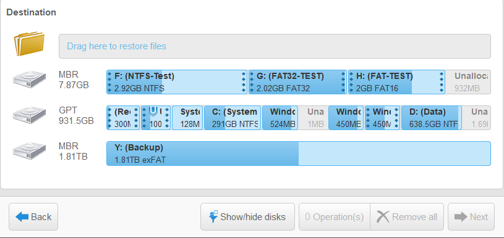
Task: Select the 7.87GB MBR disk icon
Action: 29,80
